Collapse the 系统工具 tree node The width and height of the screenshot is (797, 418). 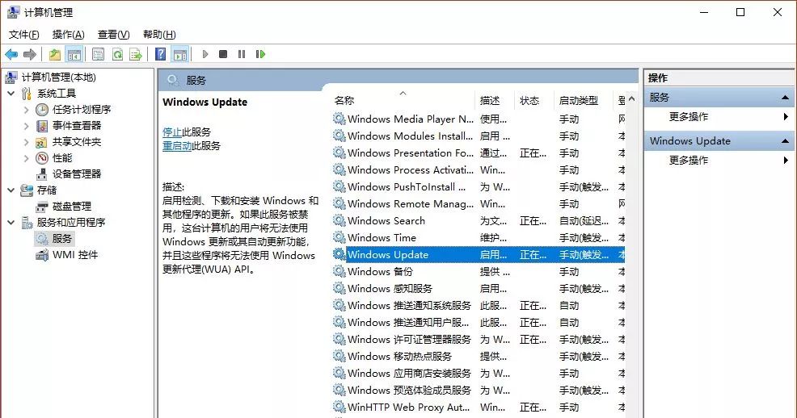tap(11, 94)
